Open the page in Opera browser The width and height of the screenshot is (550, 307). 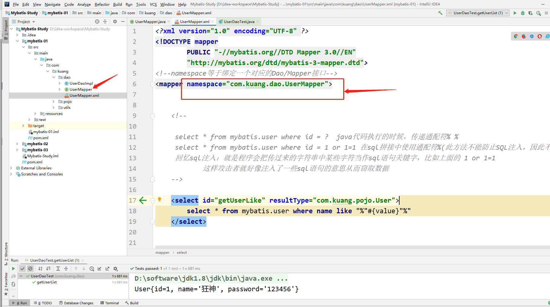tap(540, 36)
